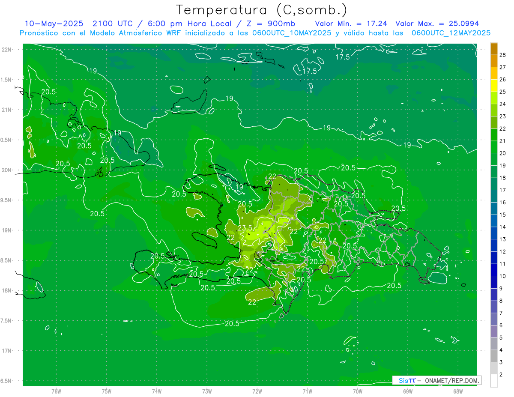Click the "69W" longitude axis label
Image resolution: width=514 pixels, height=397 pixels.
tap(407, 391)
